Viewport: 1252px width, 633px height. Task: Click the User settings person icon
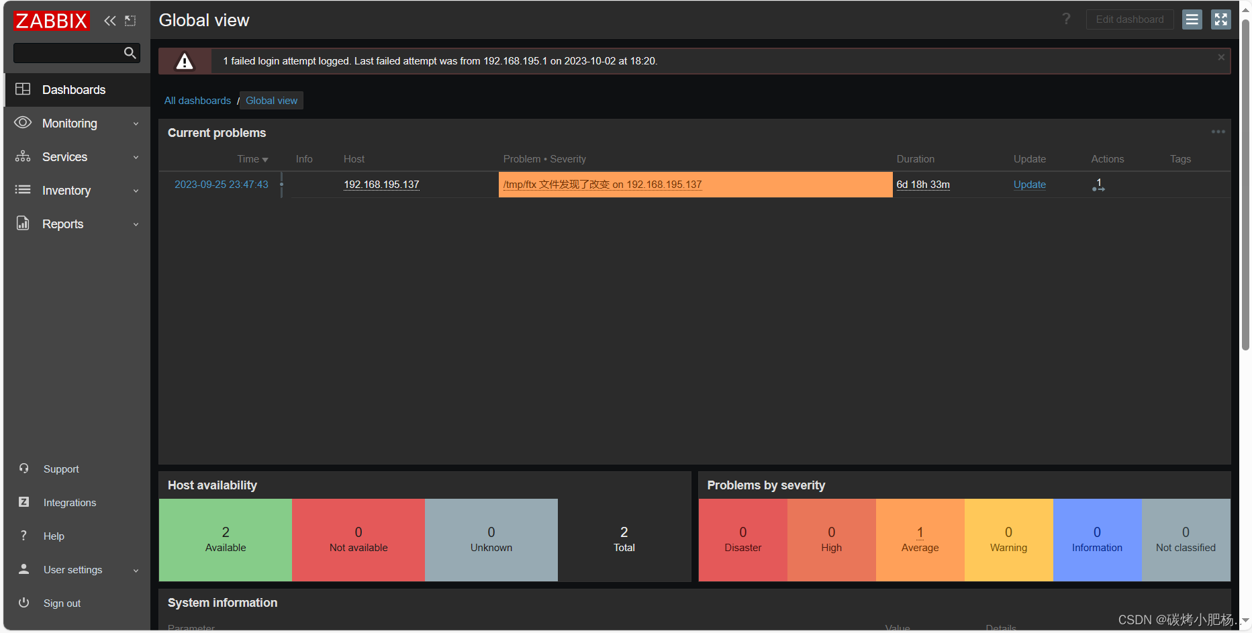point(23,569)
